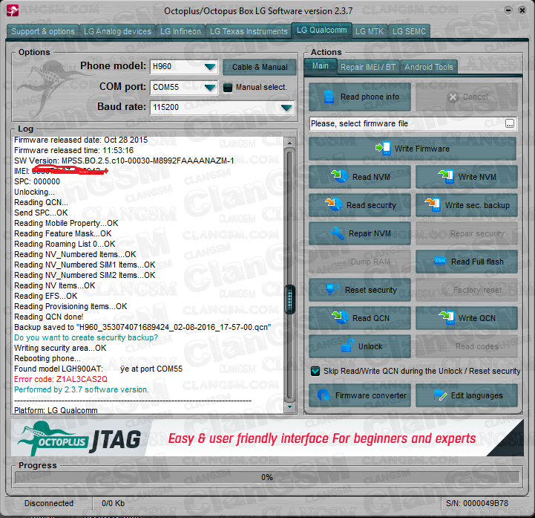Click the 'Backup saved to' log line
This screenshot has height=518, width=535.
coord(142,327)
